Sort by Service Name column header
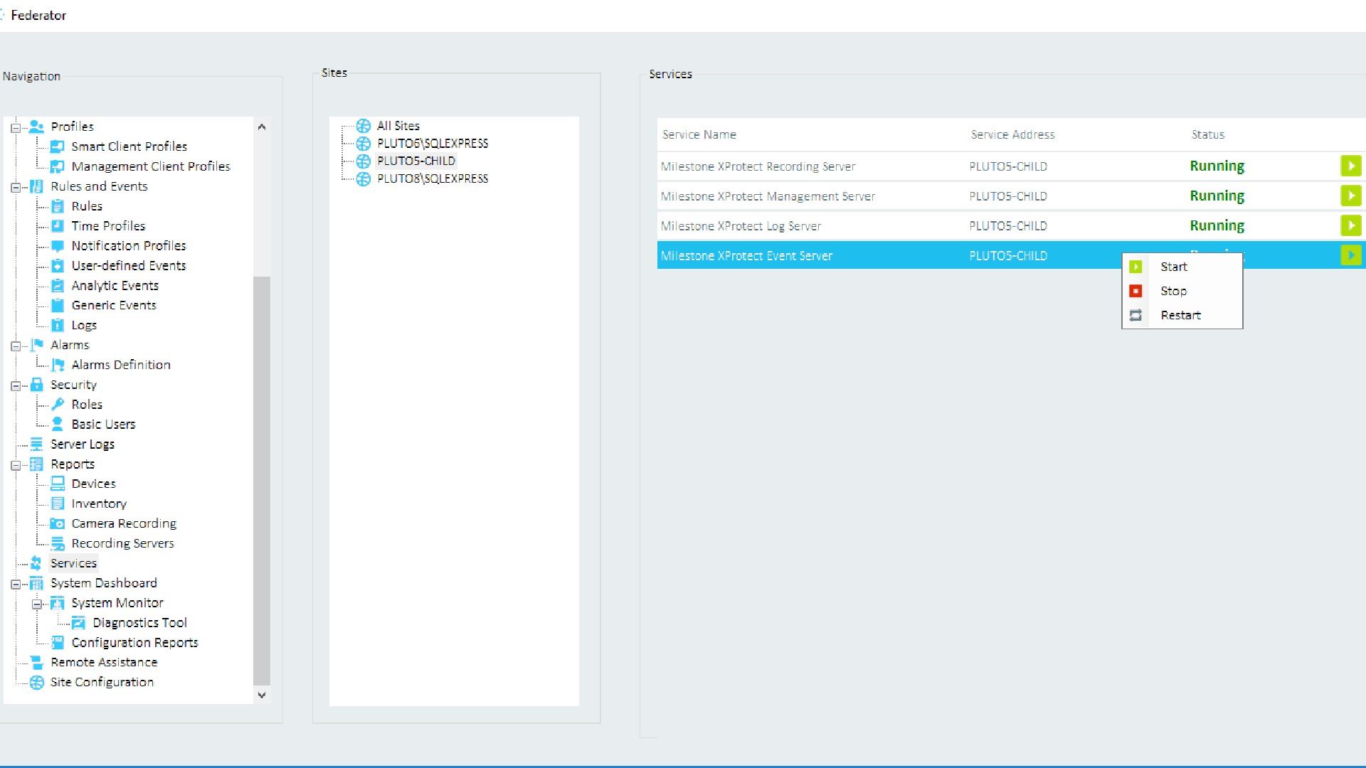The height and width of the screenshot is (768, 1366). 699,134
